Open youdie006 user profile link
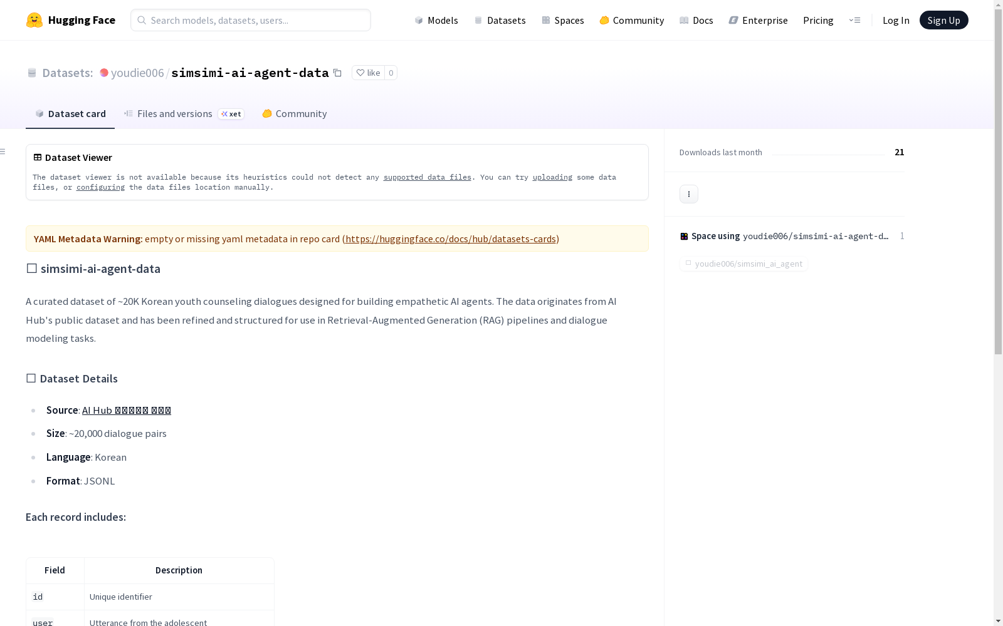The image size is (1003, 626). coord(137,73)
